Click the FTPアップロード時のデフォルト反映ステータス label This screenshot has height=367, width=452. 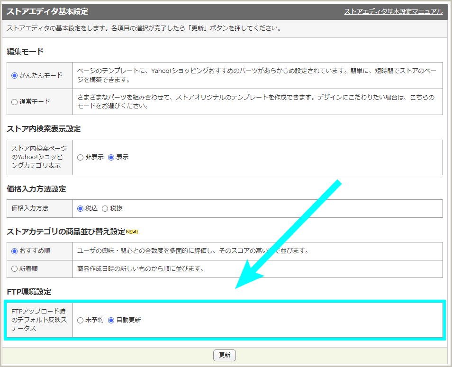coord(40,320)
